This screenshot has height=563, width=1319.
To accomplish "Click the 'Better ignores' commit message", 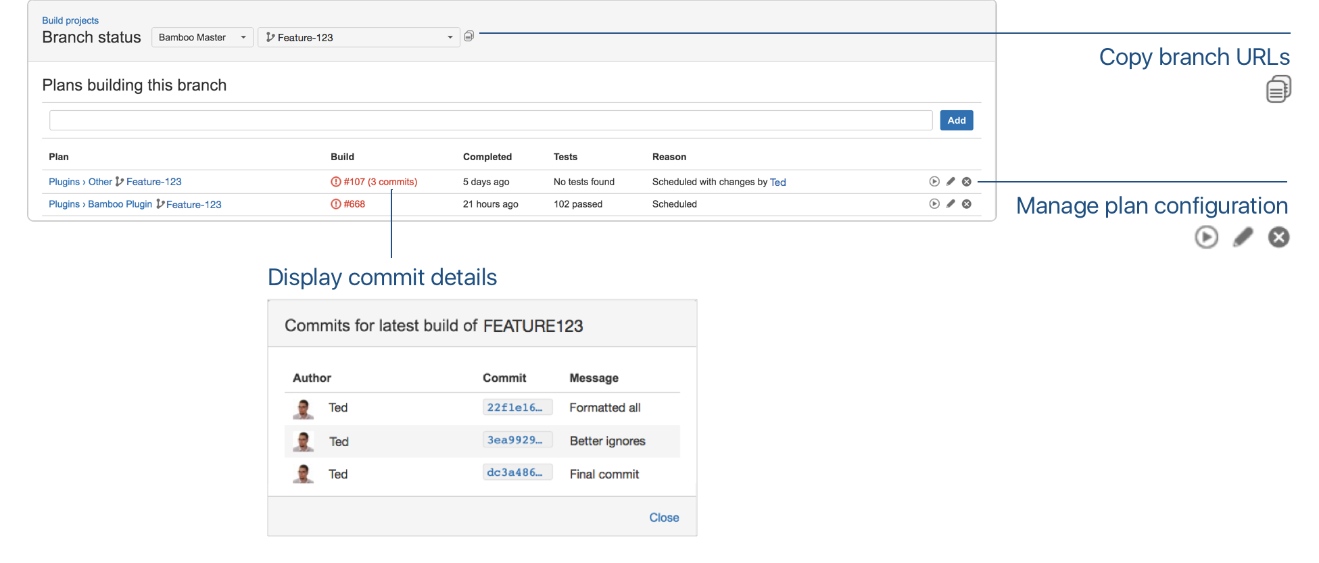I will [x=608, y=441].
